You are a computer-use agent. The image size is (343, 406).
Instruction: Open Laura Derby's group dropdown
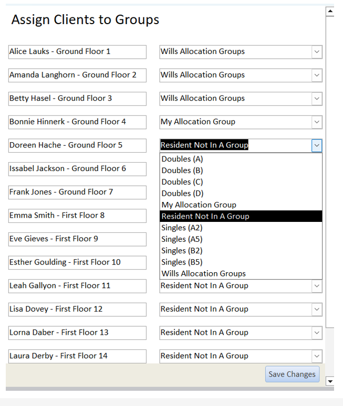(317, 356)
